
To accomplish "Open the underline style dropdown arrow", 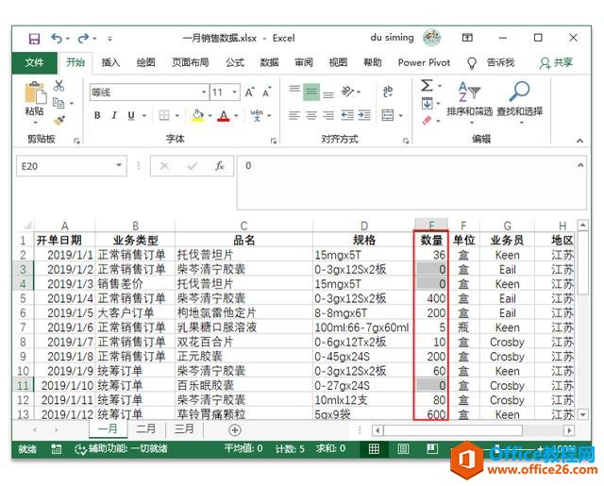I will coord(144,115).
